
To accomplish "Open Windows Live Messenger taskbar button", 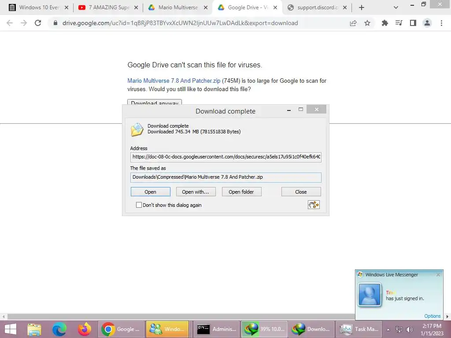I will coord(167,329).
